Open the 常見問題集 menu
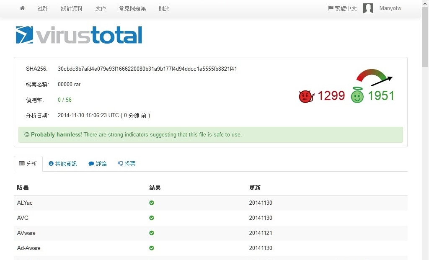The height and width of the screenshot is (260, 429). click(x=132, y=8)
